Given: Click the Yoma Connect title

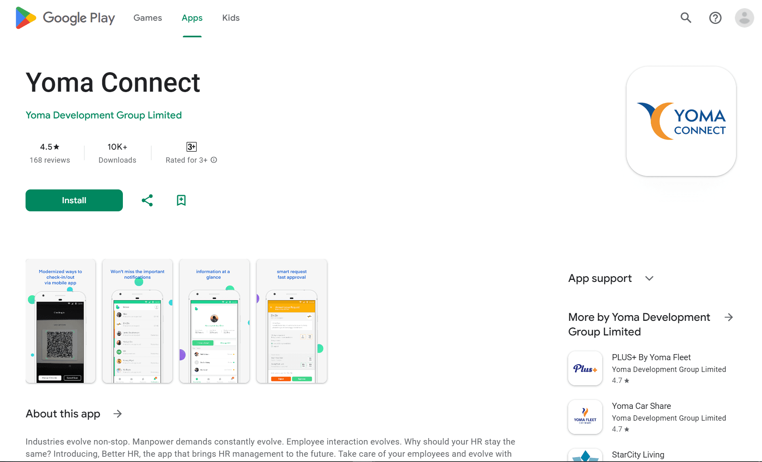Looking at the screenshot, I should coord(113,83).
